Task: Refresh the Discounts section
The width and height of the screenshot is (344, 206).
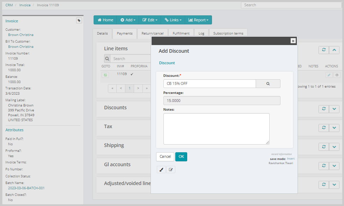Action: tap(324, 109)
